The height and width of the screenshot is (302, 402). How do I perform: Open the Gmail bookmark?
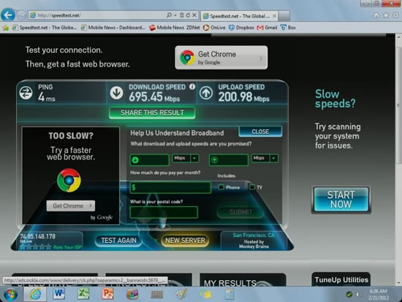267,28
